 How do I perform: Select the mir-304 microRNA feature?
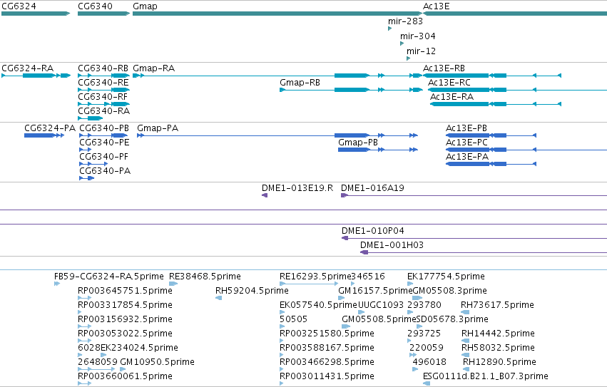tap(418, 36)
